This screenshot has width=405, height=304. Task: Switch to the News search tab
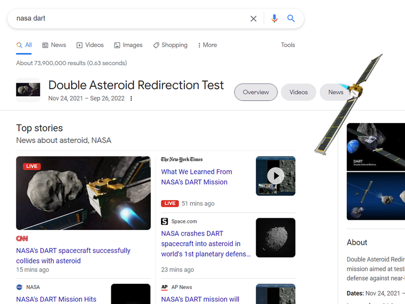point(54,45)
